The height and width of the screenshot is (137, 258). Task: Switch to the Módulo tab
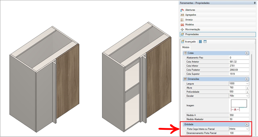(186, 47)
